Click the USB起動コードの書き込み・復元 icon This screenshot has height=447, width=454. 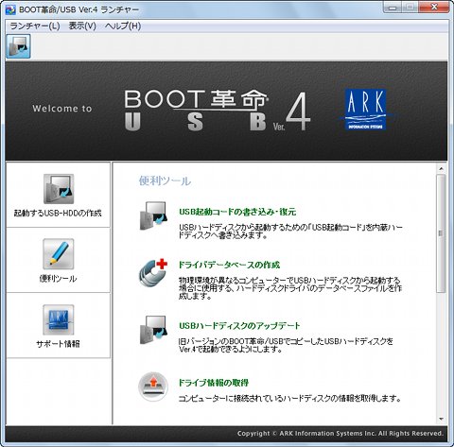coord(153,215)
